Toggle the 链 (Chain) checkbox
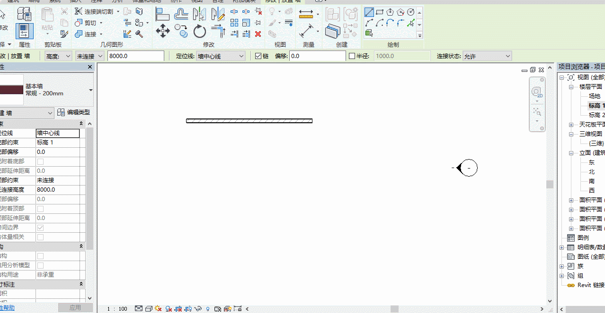The height and width of the screenshot is (313, 605). (258, 56)
